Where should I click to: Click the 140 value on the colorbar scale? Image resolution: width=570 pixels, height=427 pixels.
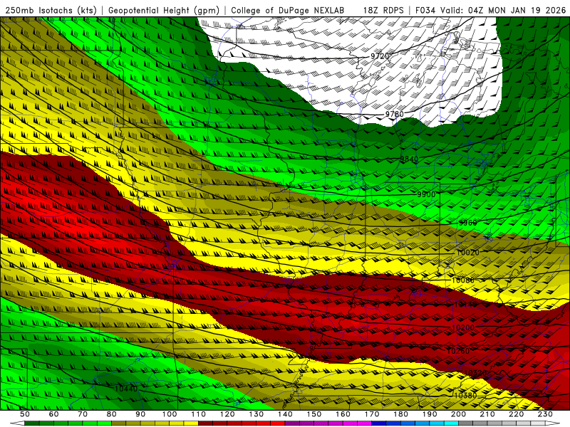pos(286,414)
